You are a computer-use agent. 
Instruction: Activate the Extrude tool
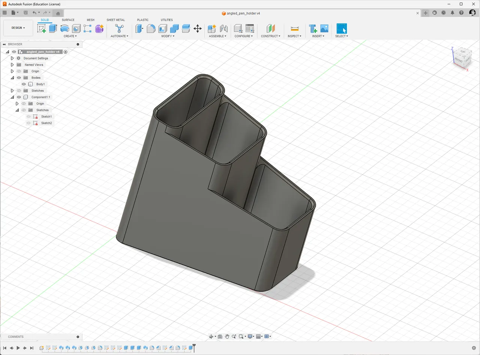pyautogui.click(x=52, y=28)
